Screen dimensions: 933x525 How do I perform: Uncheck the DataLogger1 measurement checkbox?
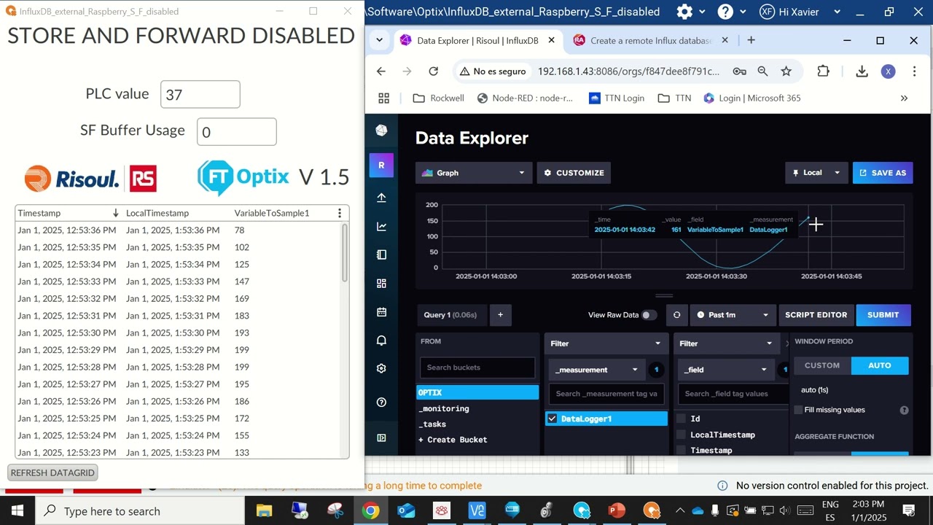[552, 419]
